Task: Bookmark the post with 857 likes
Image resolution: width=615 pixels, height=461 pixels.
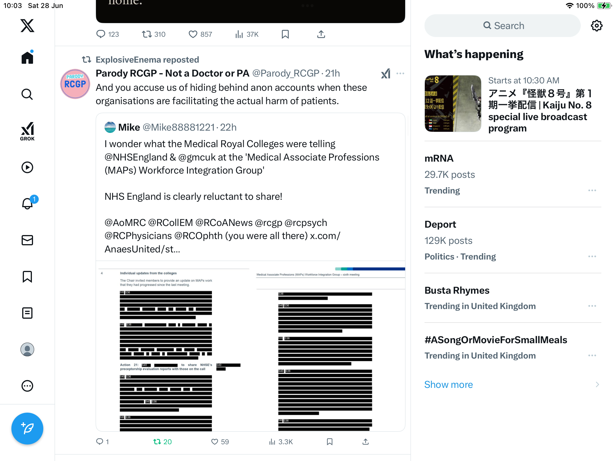Action: 285,34
